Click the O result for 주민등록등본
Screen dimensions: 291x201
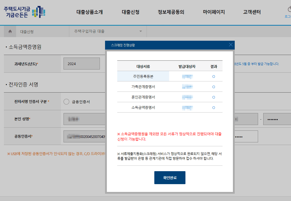213,76
